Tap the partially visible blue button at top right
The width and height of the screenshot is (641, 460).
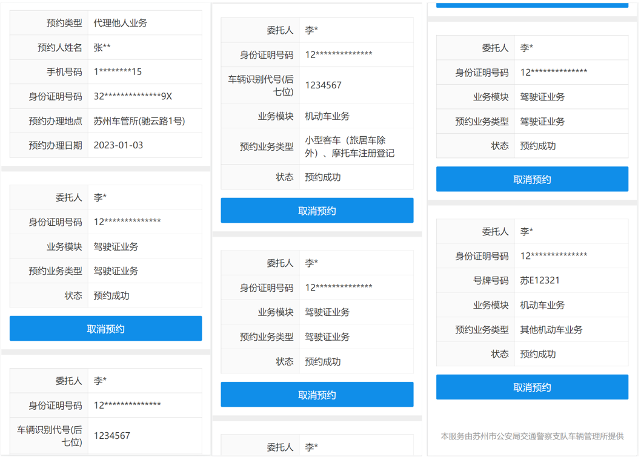(532, 4)
